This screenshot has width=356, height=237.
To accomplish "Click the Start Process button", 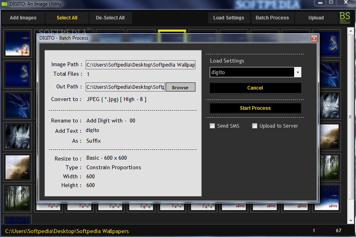I will coord(255,108).
